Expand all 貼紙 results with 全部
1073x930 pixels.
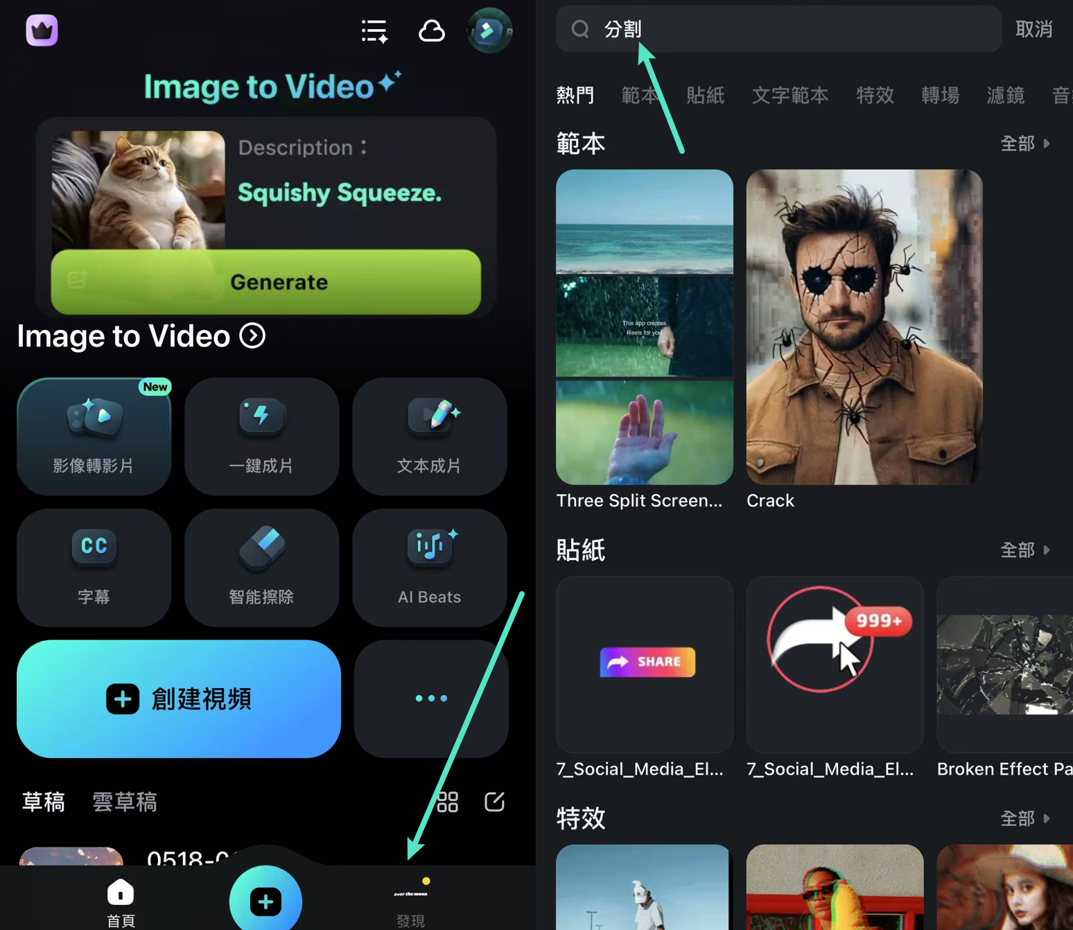1024,550
